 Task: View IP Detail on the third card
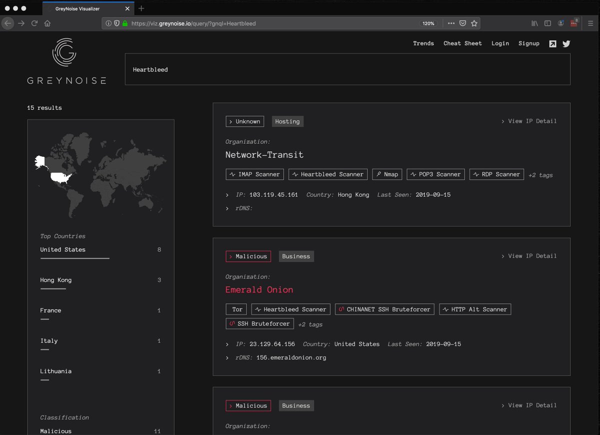click(x=529, y=406)
